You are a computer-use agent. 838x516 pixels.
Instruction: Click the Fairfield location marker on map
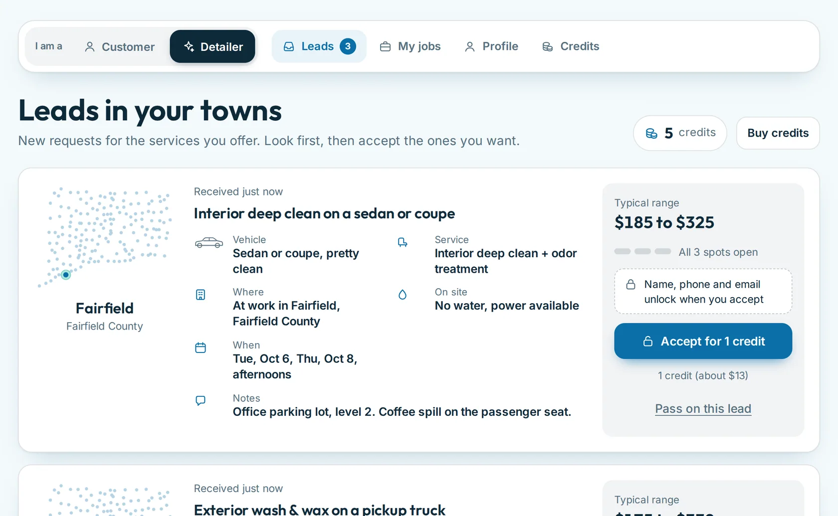point(66,275)
